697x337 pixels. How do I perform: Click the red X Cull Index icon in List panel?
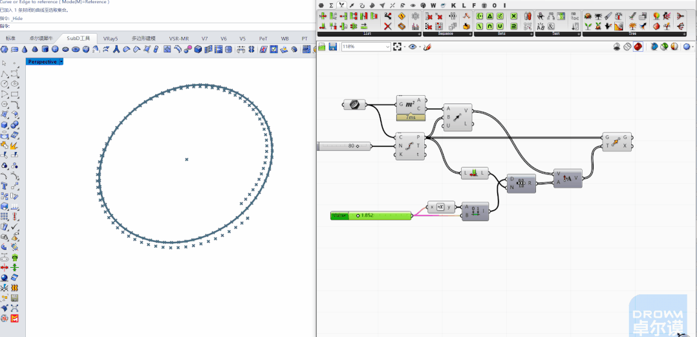coord(388,27)
